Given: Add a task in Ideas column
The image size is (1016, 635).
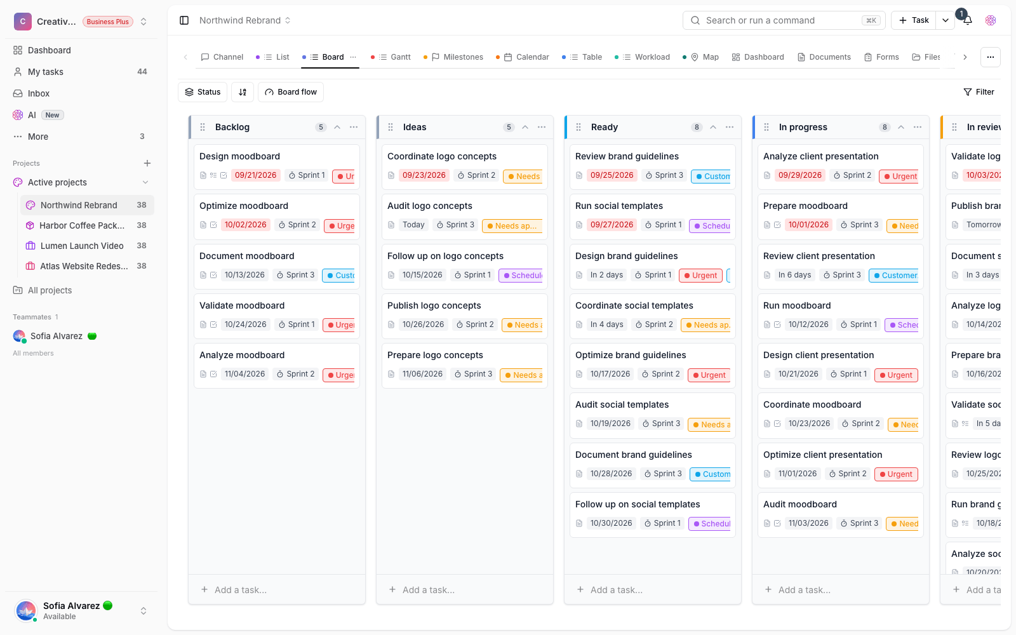Looking at the screenshot, I should (x=464, y=590).
